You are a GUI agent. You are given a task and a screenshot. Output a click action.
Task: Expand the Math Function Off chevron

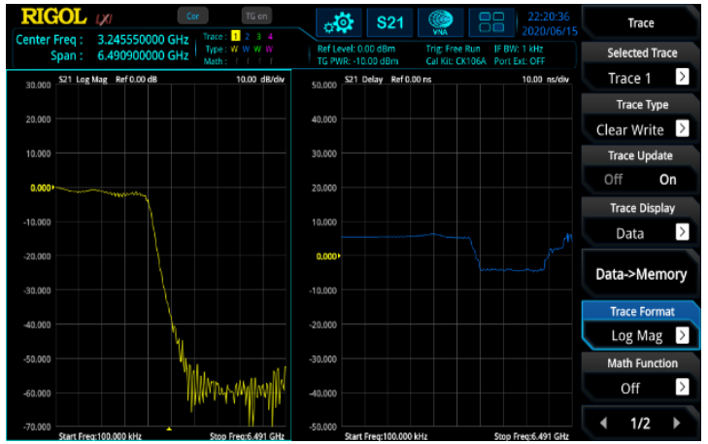[x=682, y=387]
